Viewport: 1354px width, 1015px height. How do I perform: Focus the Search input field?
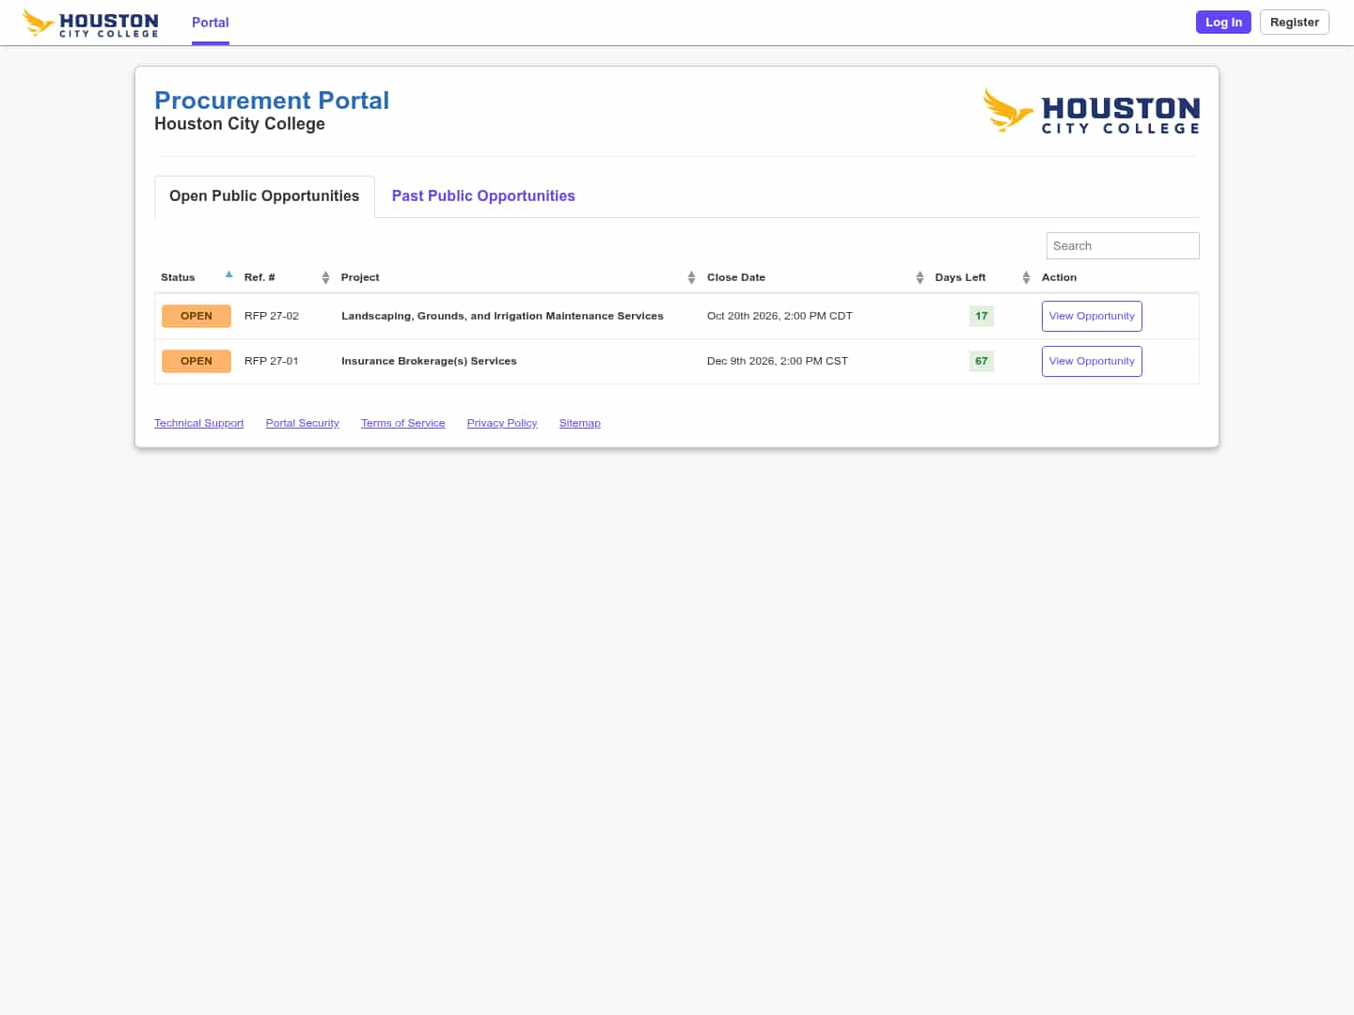(1123, 245)
